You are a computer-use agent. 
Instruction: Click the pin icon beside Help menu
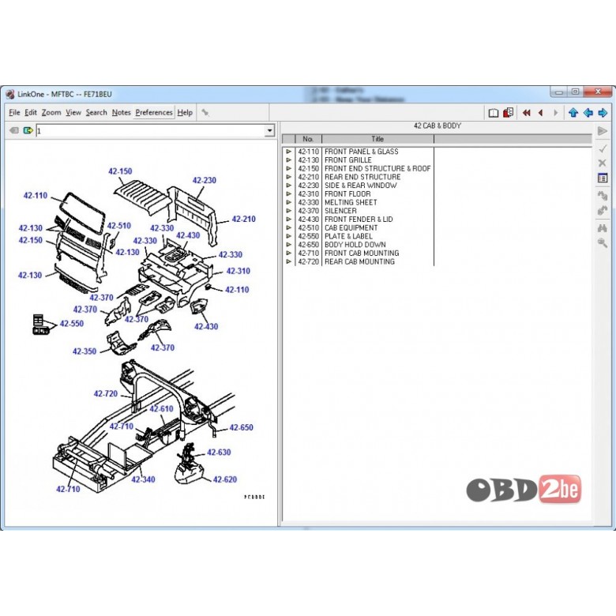coord(205,113)
